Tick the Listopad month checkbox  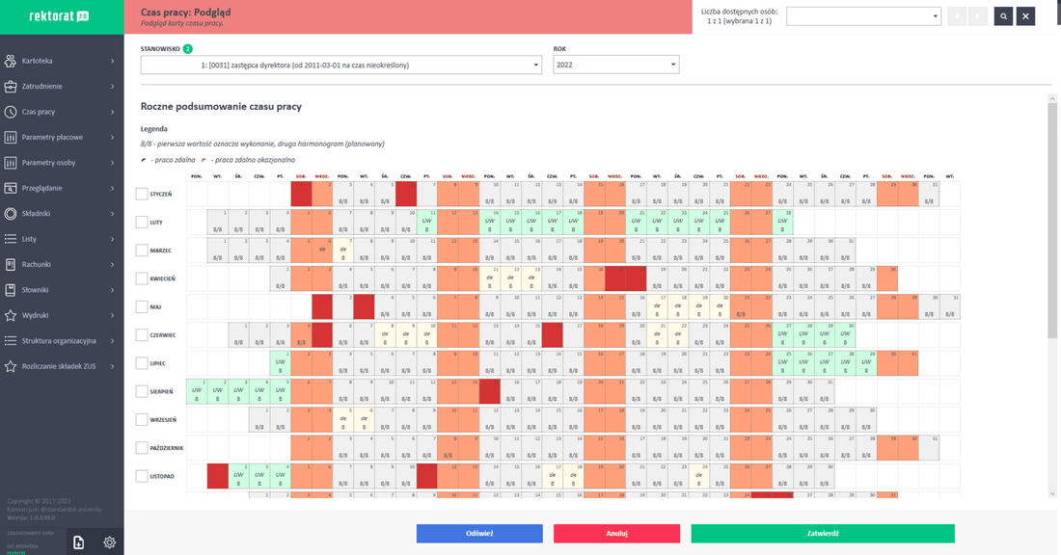point(142,476)
